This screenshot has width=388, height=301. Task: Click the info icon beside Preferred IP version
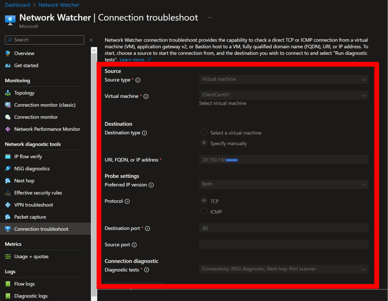pyautogui.click(x=151, y=185)
